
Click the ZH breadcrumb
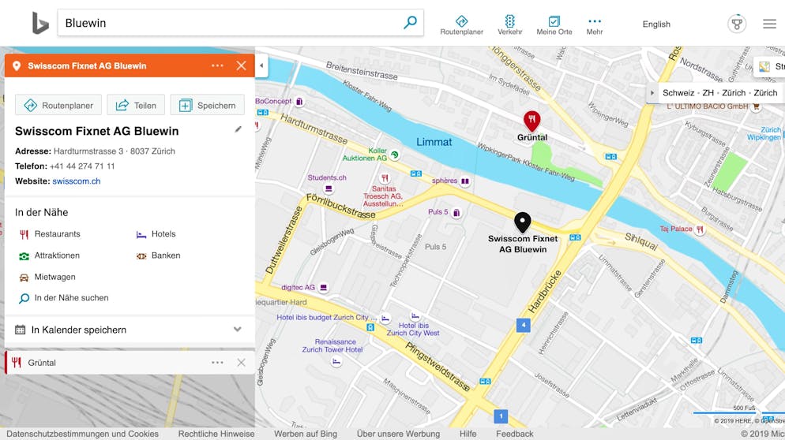pos(708,93)
